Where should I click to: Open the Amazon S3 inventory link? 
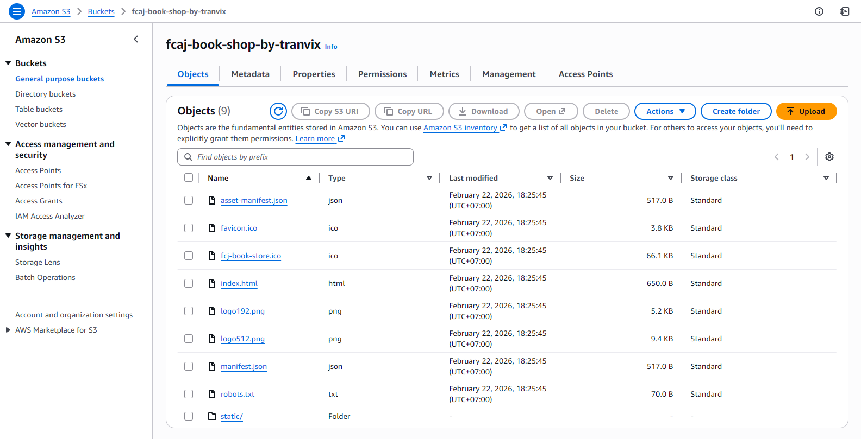pos(465,128)
